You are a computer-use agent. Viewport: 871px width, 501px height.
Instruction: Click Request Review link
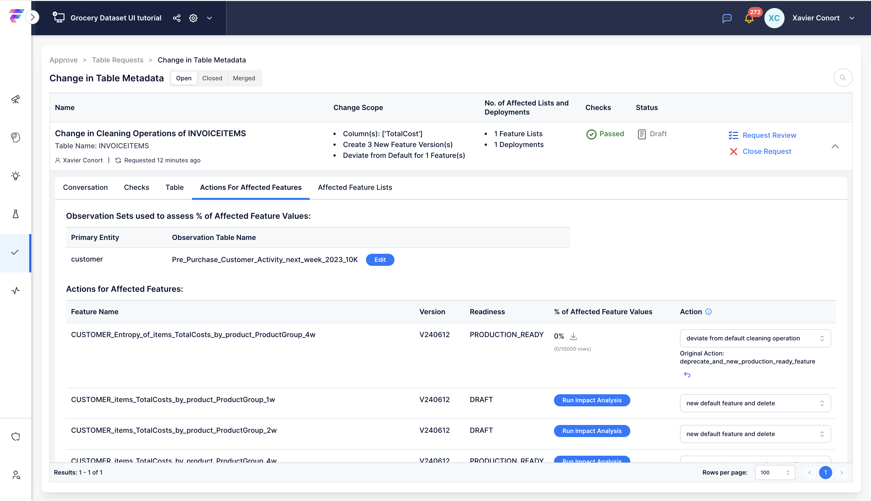(x=769, y=135)
